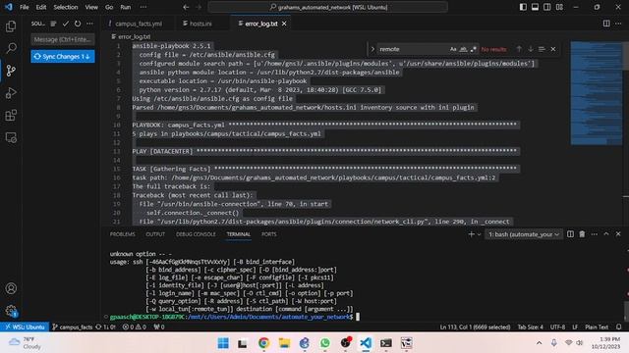Open Chrome from the Windows taskbar
The height and width of the screenshot is (353, 629).
(263, 343)
